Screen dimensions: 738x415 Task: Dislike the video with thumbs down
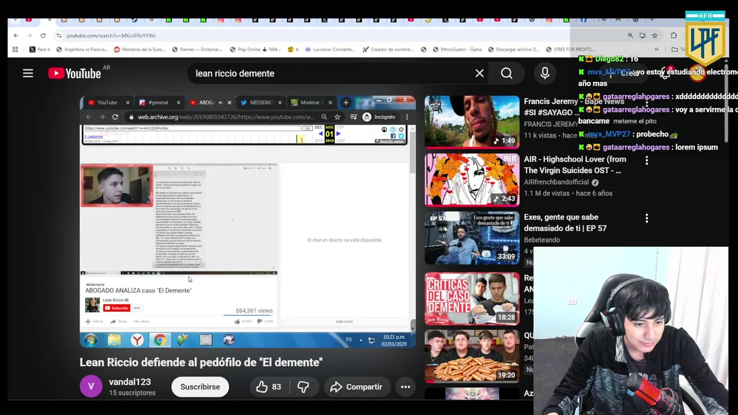coord(303,387)
